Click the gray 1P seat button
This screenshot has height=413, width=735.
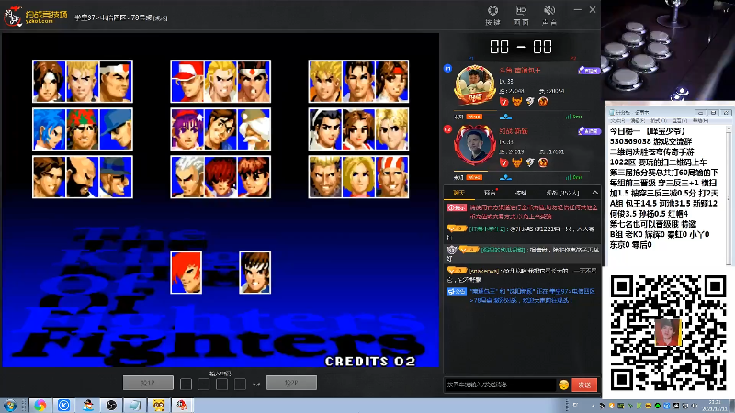tap(148, 383)
